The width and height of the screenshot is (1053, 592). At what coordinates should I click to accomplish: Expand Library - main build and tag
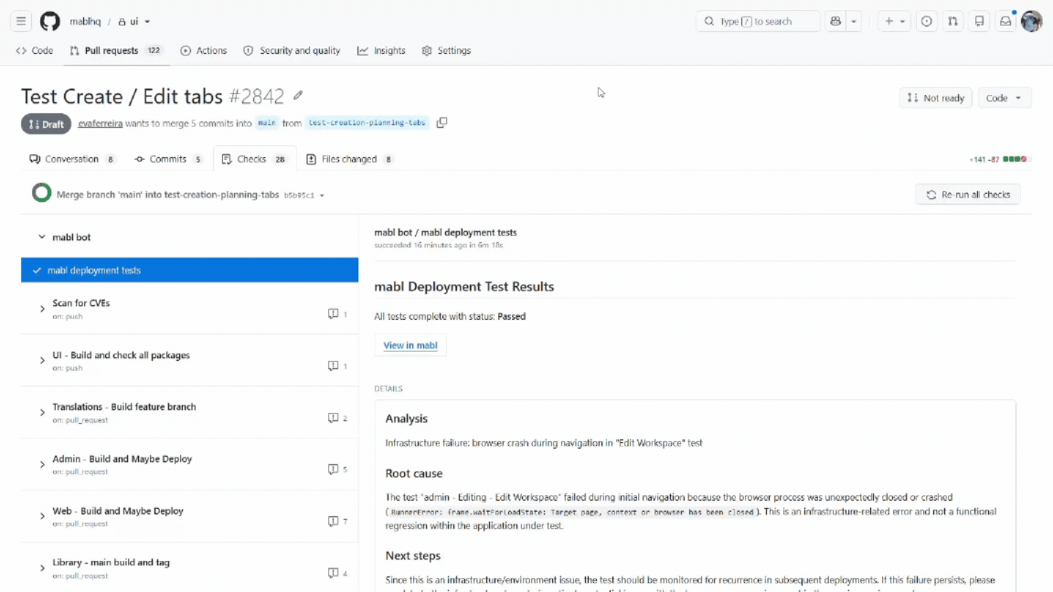tap(42, 568)
